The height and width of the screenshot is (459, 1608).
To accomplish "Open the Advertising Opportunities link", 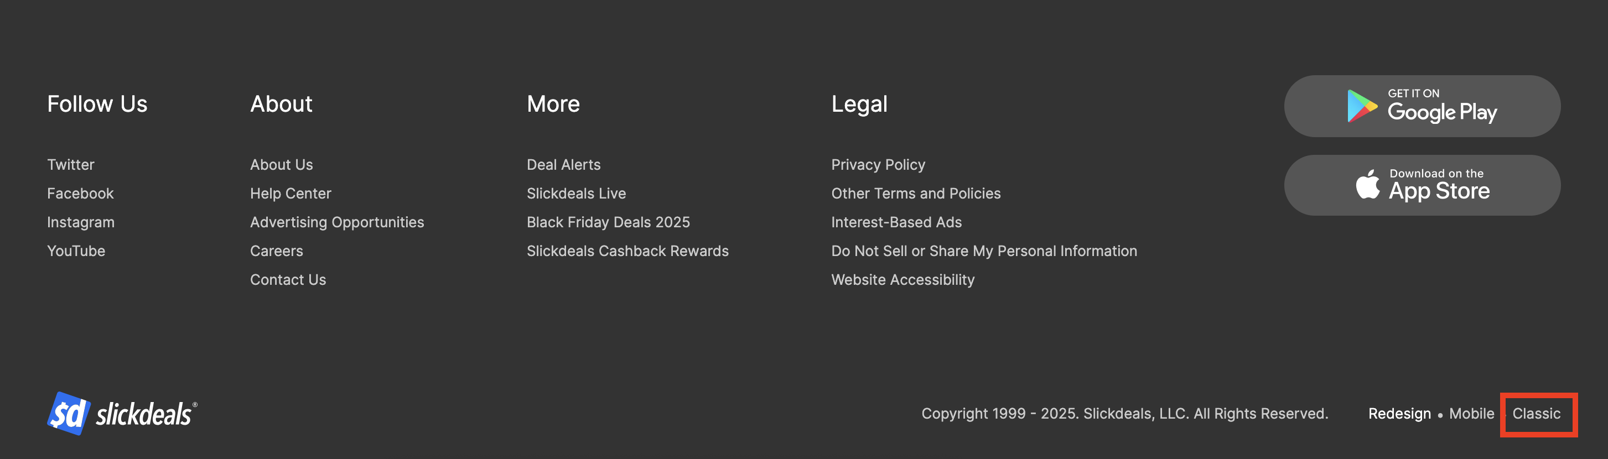I will click(x=337, y=222).
